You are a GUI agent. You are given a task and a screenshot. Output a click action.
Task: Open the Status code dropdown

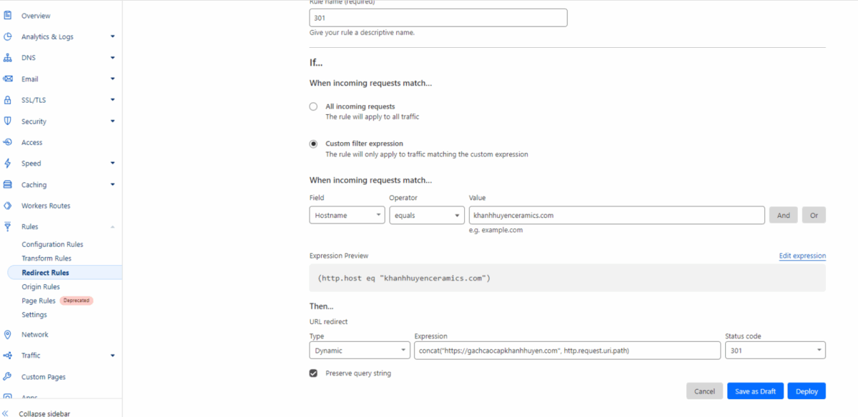coord(775,350)
